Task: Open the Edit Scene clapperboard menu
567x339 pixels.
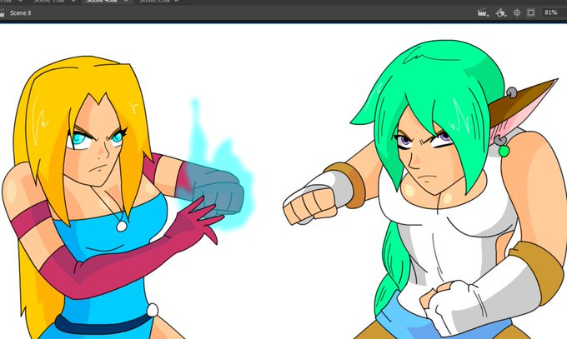Action: coord(483,12)
